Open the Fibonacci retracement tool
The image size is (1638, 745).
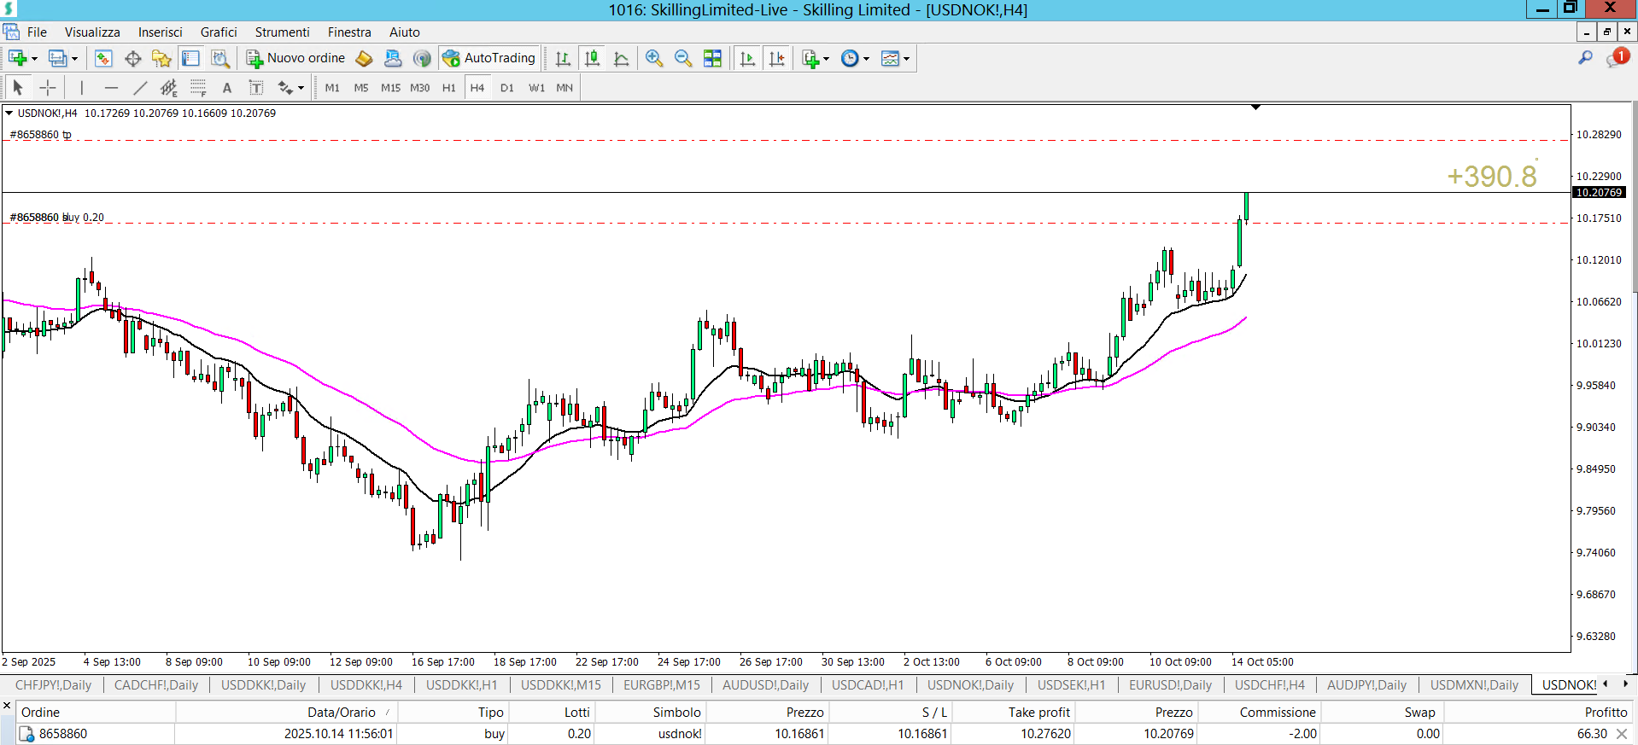(x=198, y=88)
